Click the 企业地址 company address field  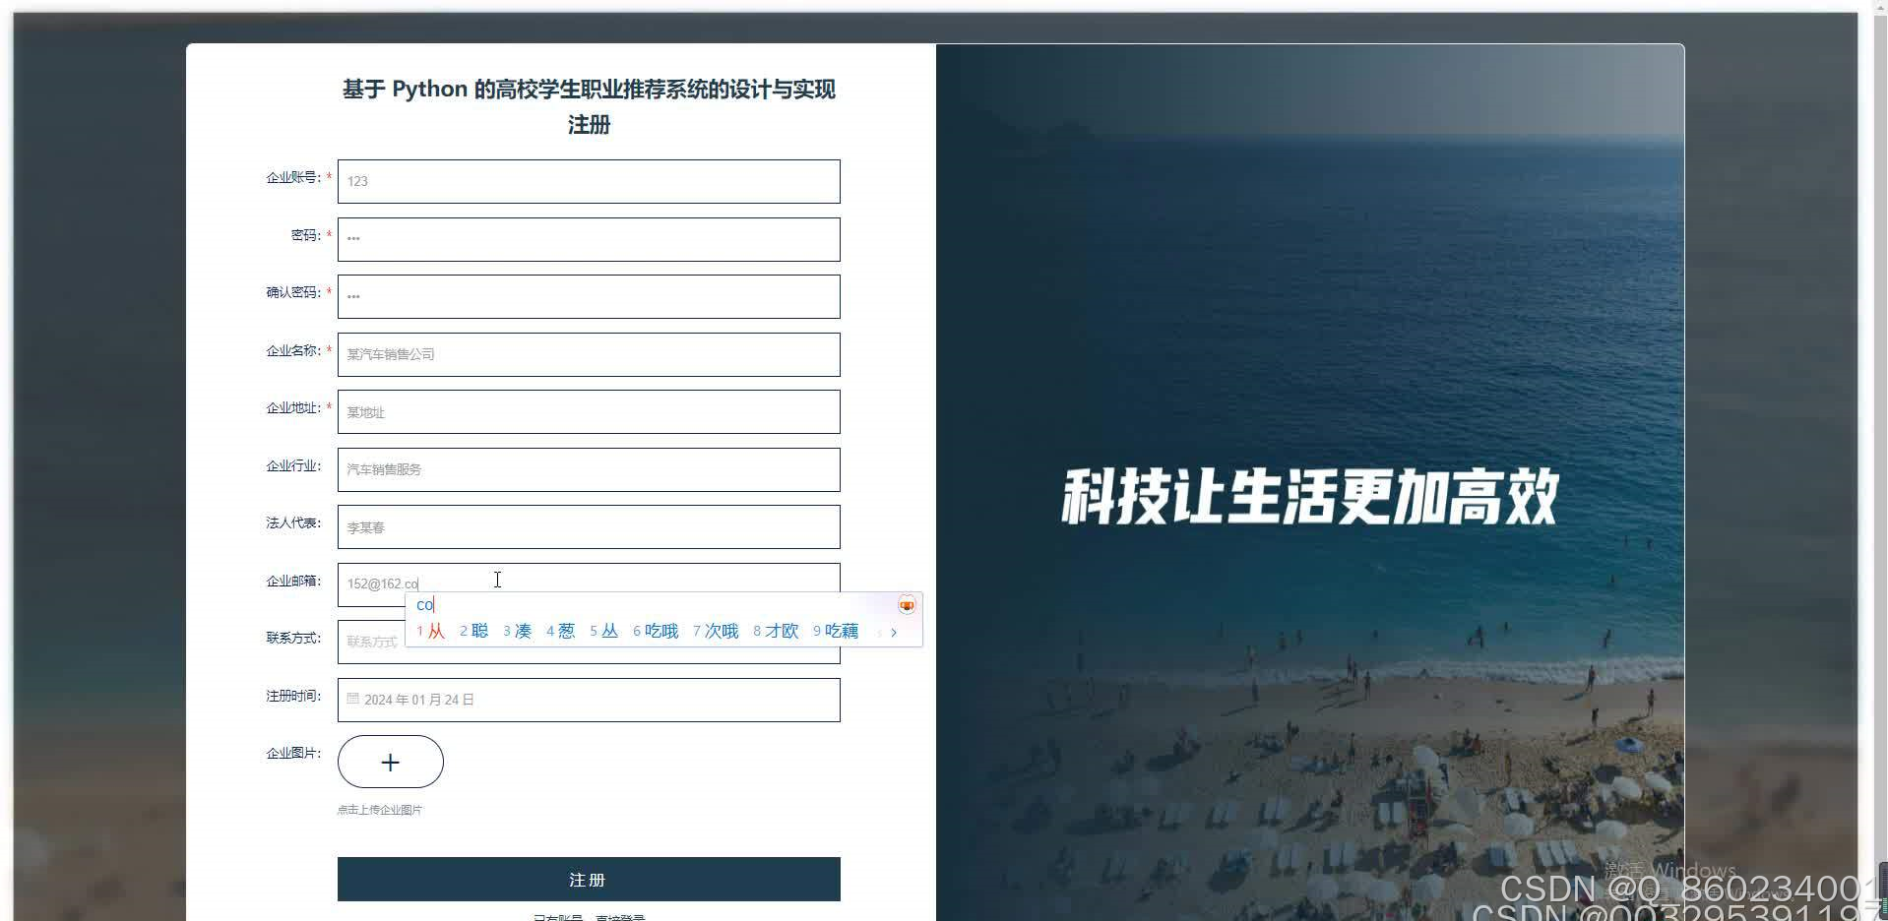[588, 411]
